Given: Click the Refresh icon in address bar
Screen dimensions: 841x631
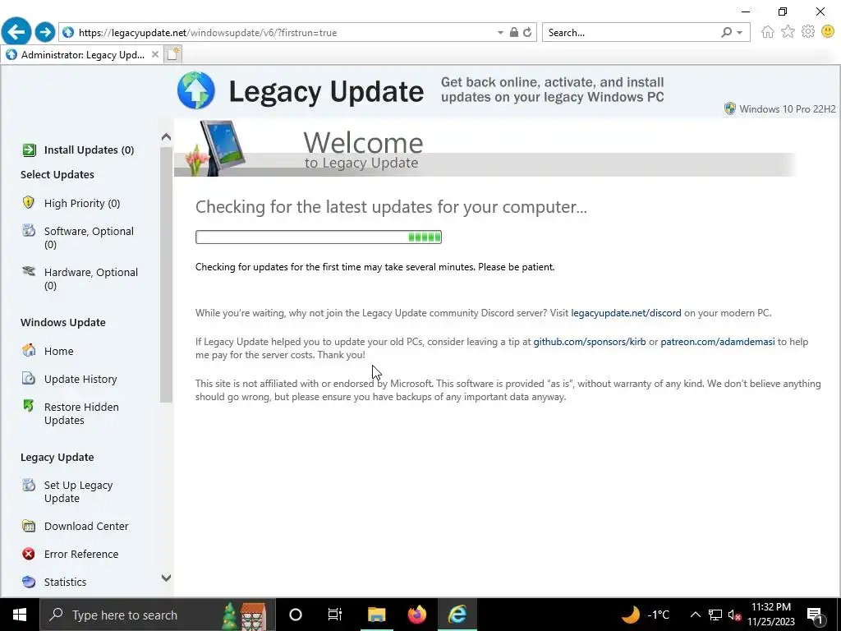Looking at the screenshot, I should [528, 32].
